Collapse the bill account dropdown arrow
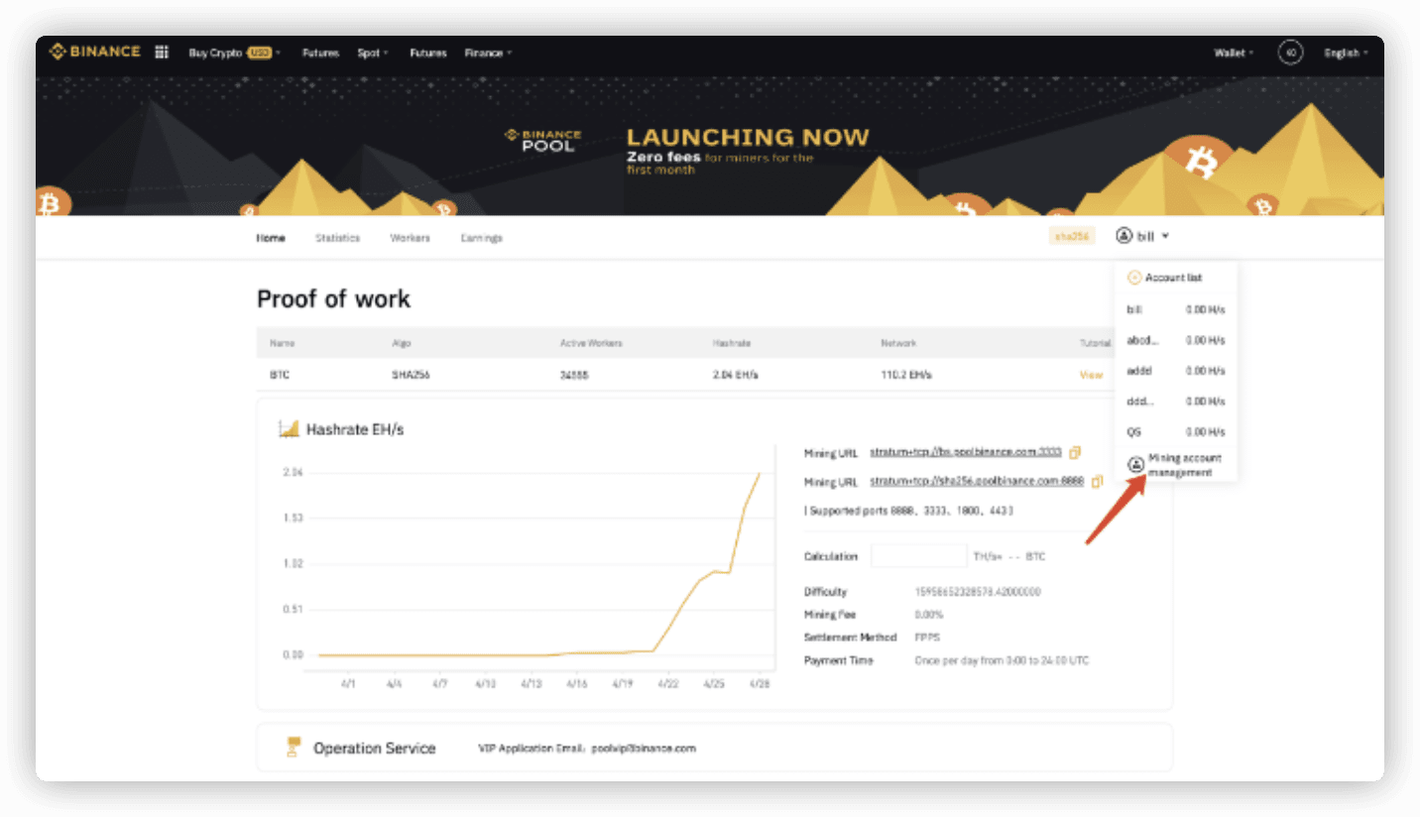The image size is (1420, 817). point(1166,236)
